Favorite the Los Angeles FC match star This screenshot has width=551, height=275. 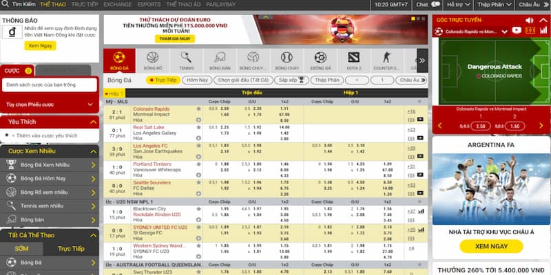coord(198,146)
